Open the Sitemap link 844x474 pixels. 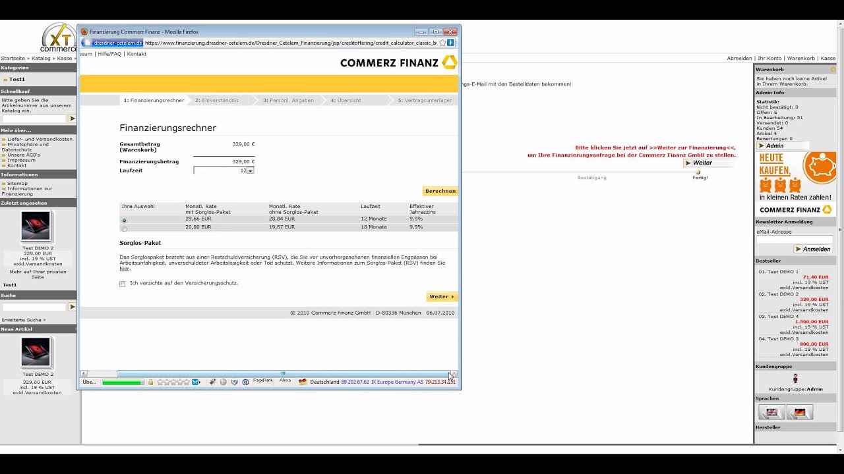(x=17, y=183)
